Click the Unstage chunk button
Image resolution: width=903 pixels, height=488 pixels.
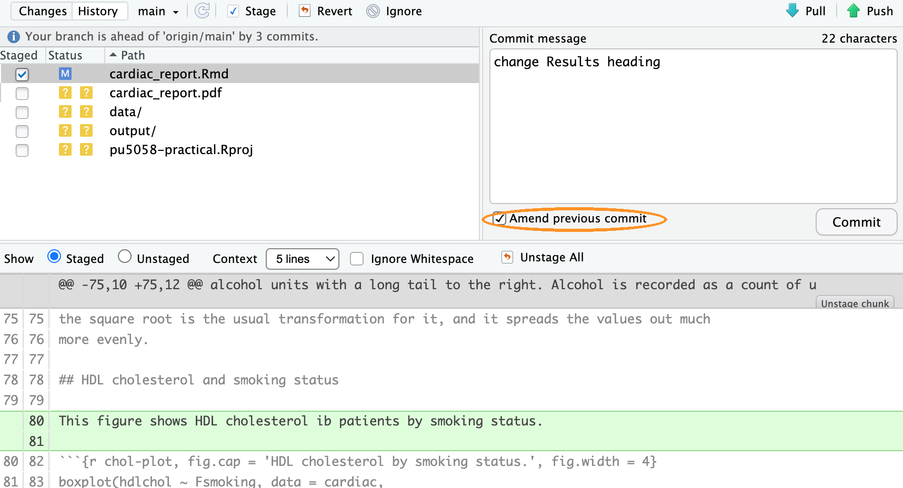[x=855, y=303]
